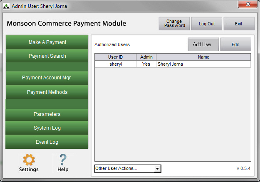Select the sheryl user ID cell
Viewport: 260px width, 182px height.
[x=116, y=64]
